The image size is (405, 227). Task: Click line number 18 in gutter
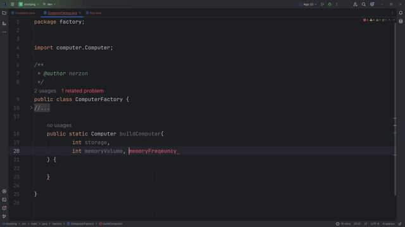point(16,134)
